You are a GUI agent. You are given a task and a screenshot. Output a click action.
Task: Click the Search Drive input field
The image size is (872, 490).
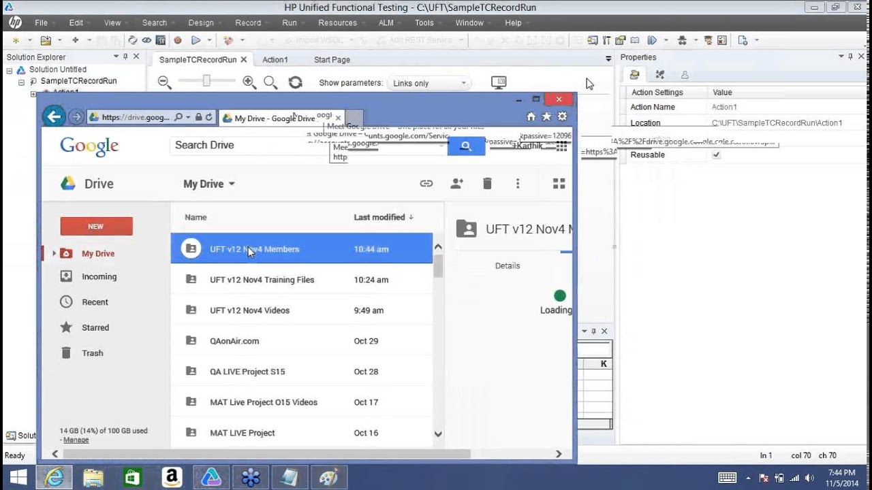coord(308,146)
